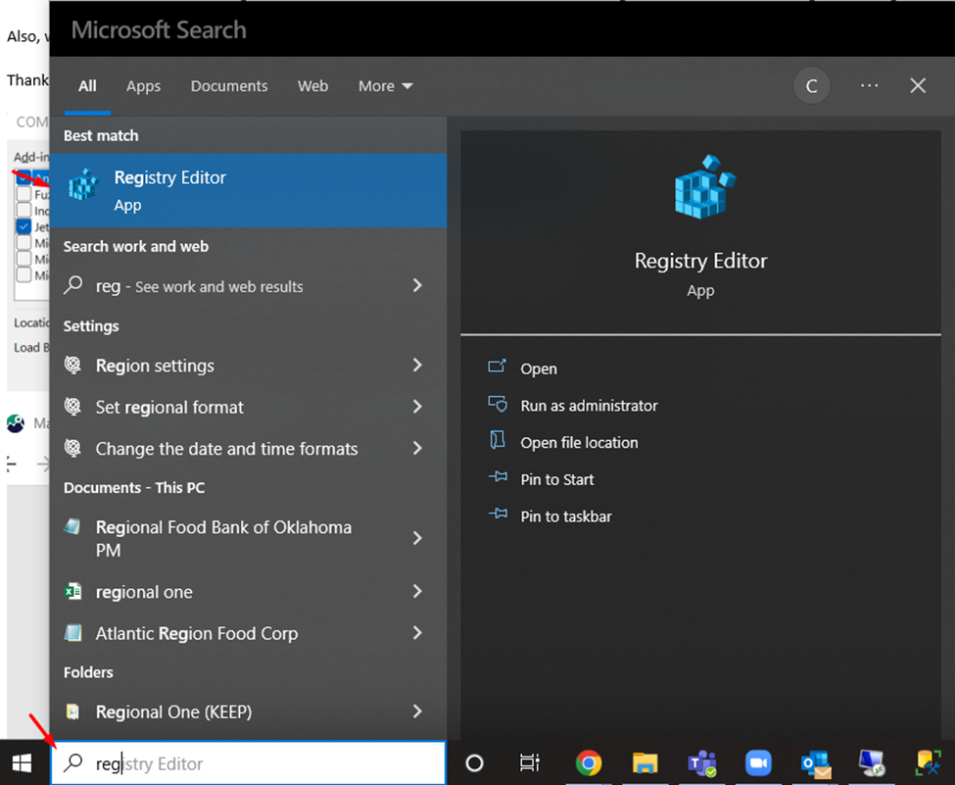Click the Open file location icon
The height and width of the screenshot is (785, 955).
pos(497,440)
